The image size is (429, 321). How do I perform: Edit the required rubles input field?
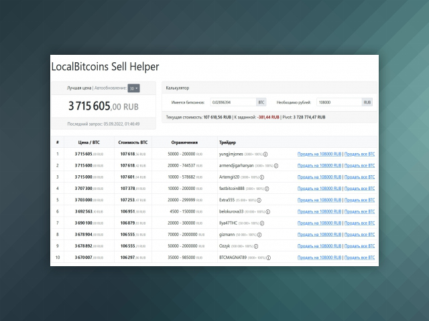339,102
